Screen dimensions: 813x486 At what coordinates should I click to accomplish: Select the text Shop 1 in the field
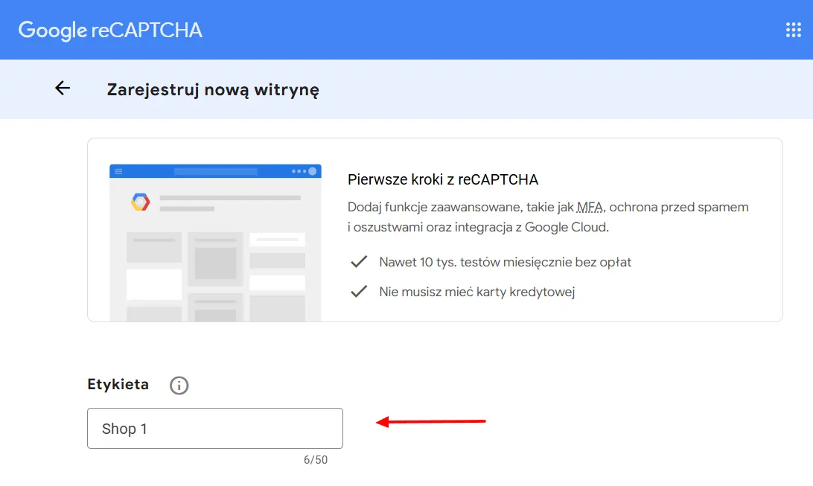[124, 428]
